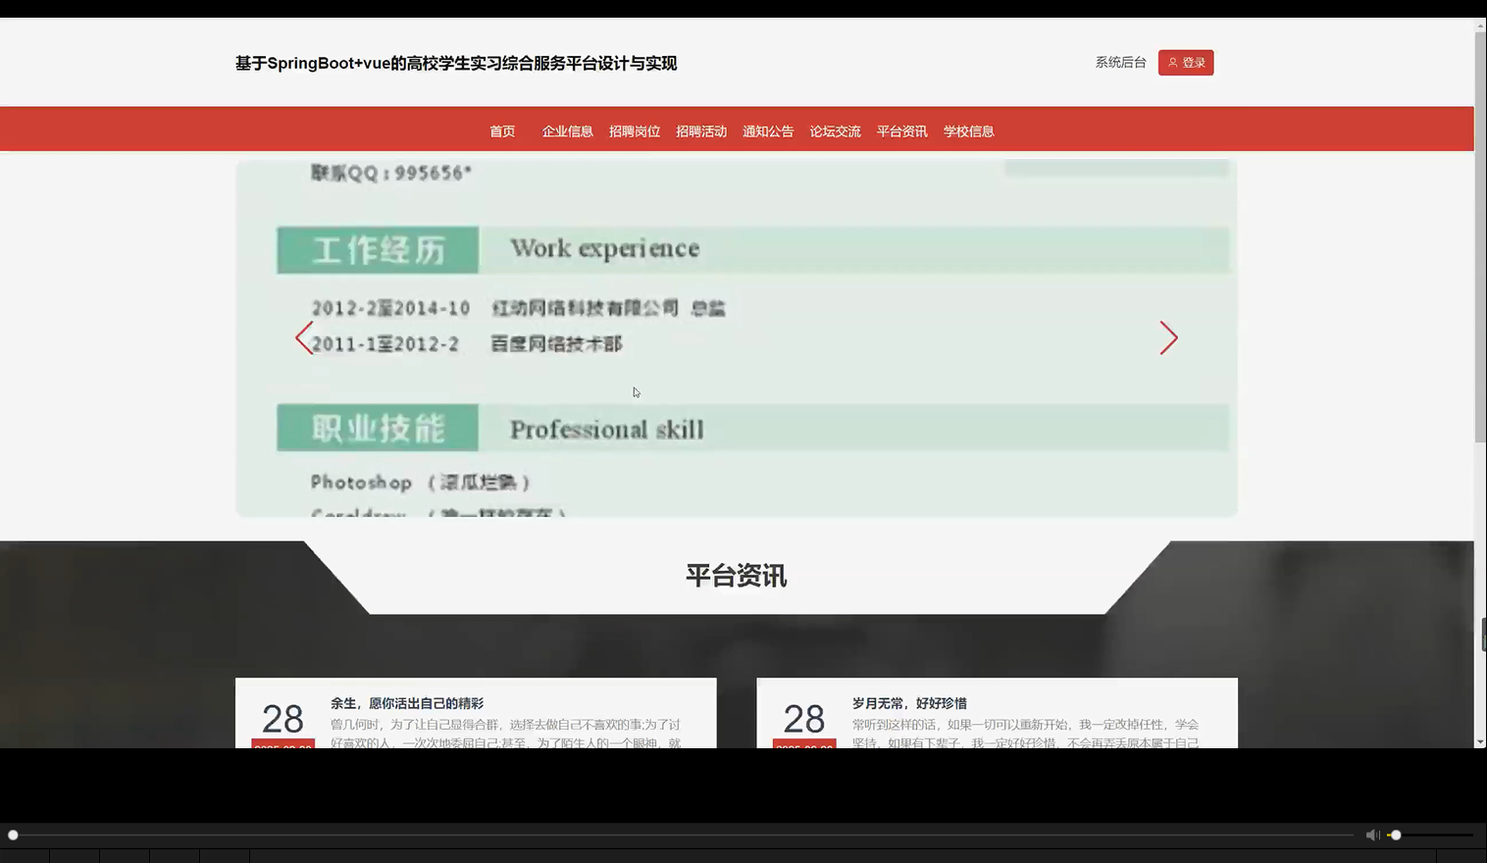Screen dimensions: 1487x863
Task: Open the 企业信息 menu item
Action: pyautogui.click(x=567, y=131)
